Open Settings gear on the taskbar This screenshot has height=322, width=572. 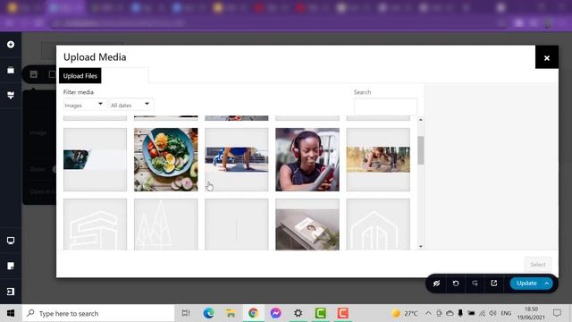(x=298, y=313)
